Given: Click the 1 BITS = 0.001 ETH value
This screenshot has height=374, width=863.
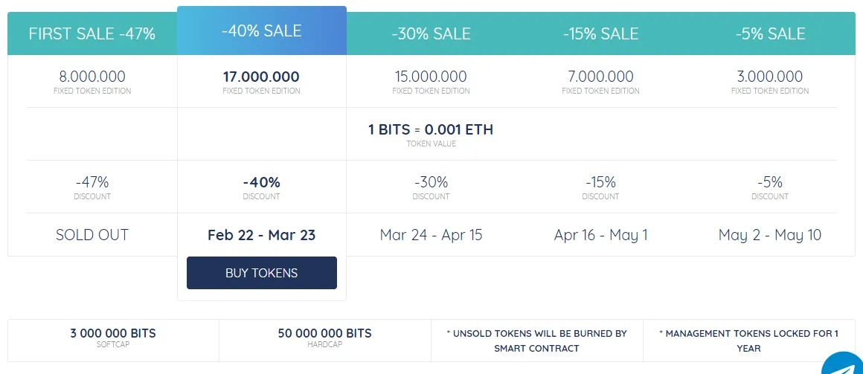Looking at the screenshot, I should click(x=431, y=130).
